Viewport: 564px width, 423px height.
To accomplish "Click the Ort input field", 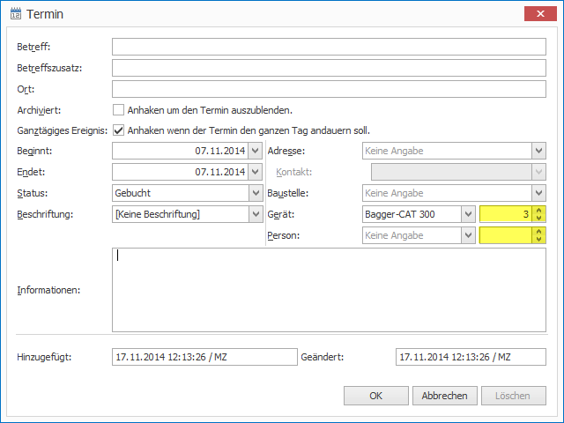I will coord(329,89).
